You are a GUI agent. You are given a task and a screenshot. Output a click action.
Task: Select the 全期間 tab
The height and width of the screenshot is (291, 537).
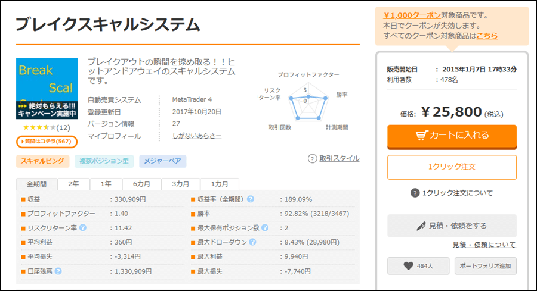tap(36, 184)
